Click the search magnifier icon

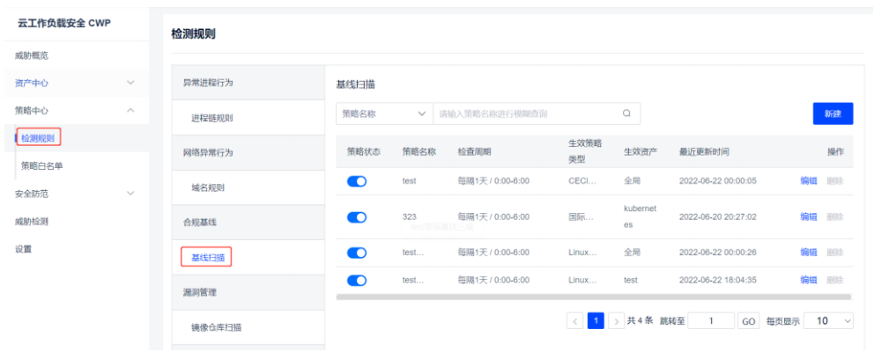626,114
